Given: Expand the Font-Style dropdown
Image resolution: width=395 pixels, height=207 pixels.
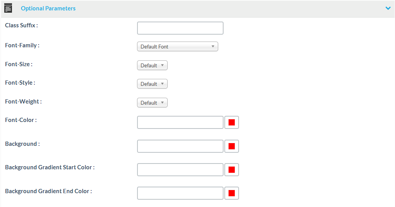Looking at the screenshot, I should (x=152, y=84).
